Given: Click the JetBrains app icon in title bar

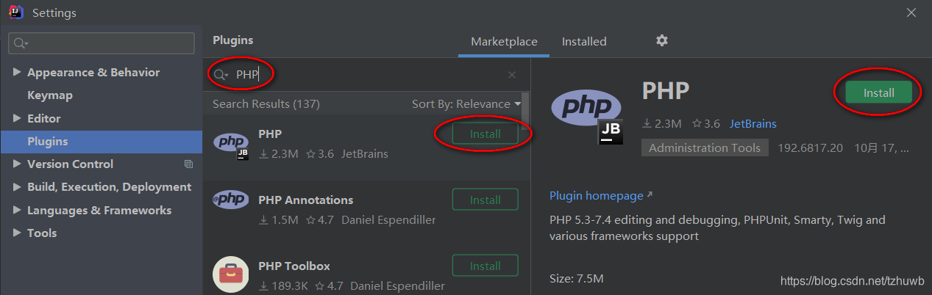Looking at the screenshot, I should tap(16, 12).
